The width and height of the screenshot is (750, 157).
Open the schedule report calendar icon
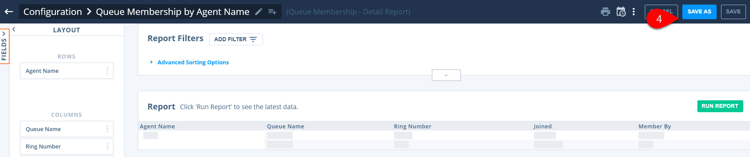(x=621, y=12)
